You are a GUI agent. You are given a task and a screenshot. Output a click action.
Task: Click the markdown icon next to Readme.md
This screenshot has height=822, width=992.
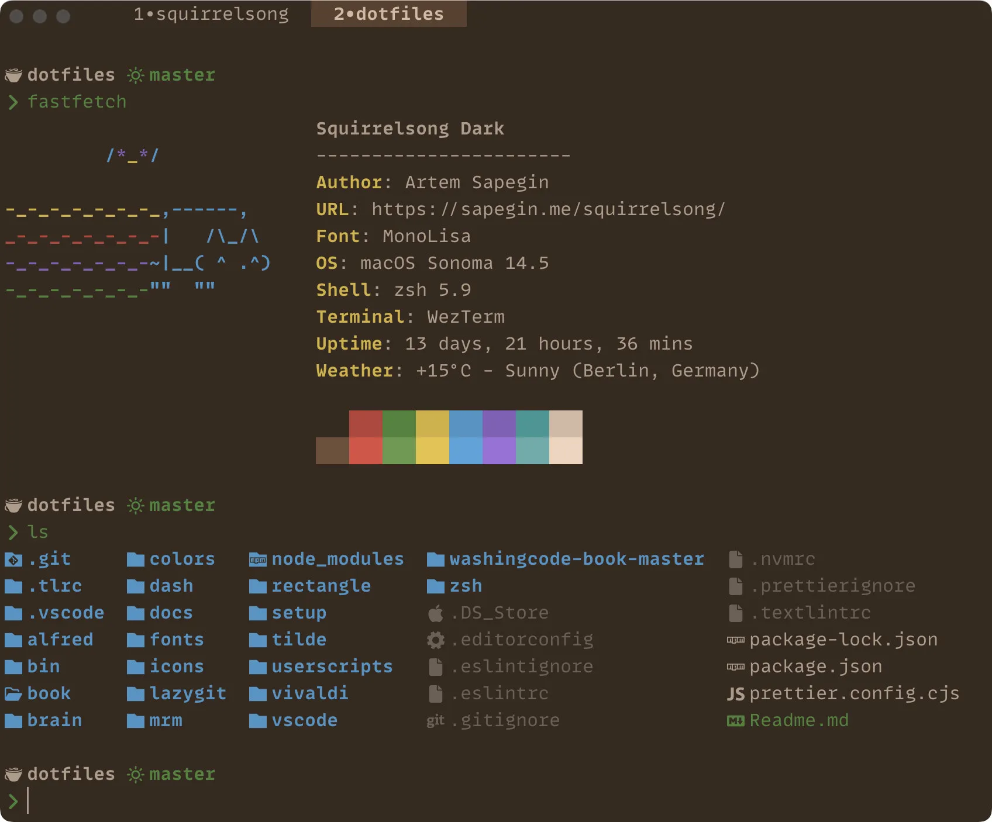click(736, 720)
